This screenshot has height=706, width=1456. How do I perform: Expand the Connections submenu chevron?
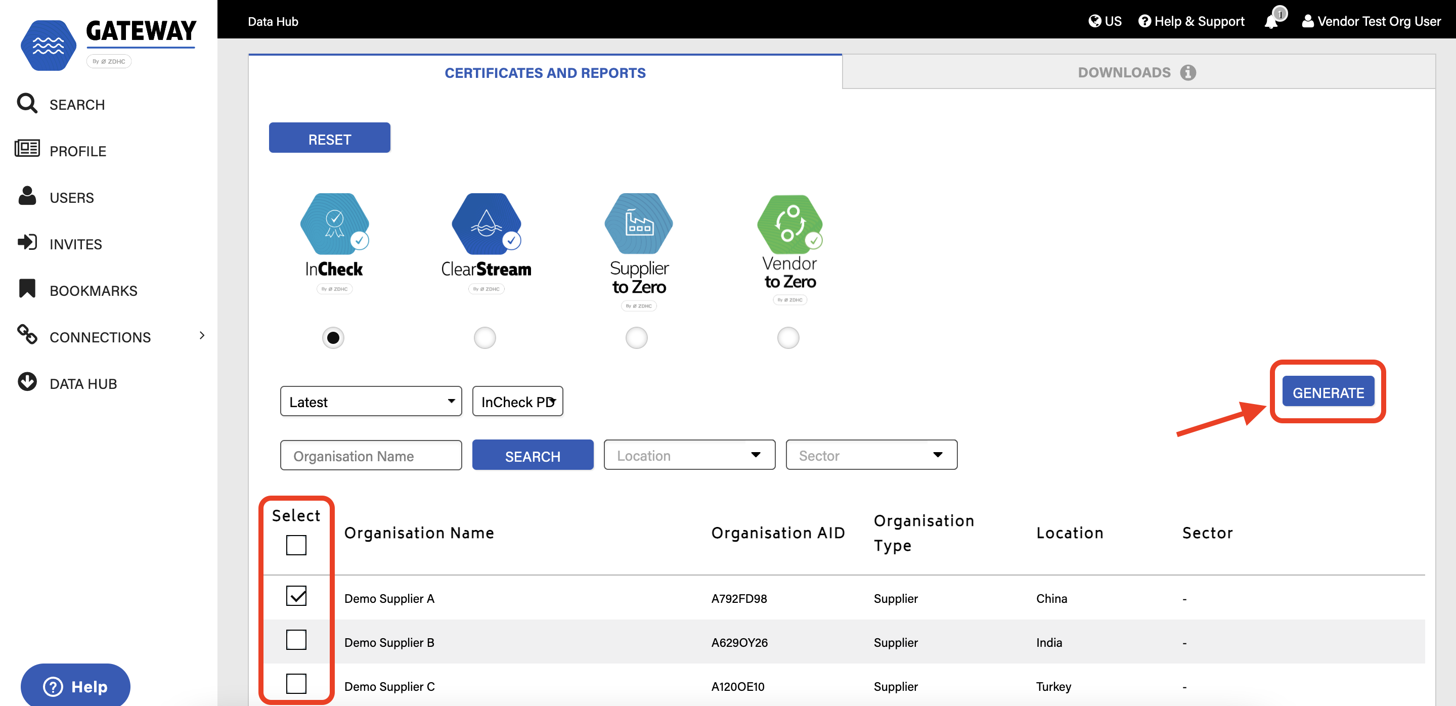202,336
